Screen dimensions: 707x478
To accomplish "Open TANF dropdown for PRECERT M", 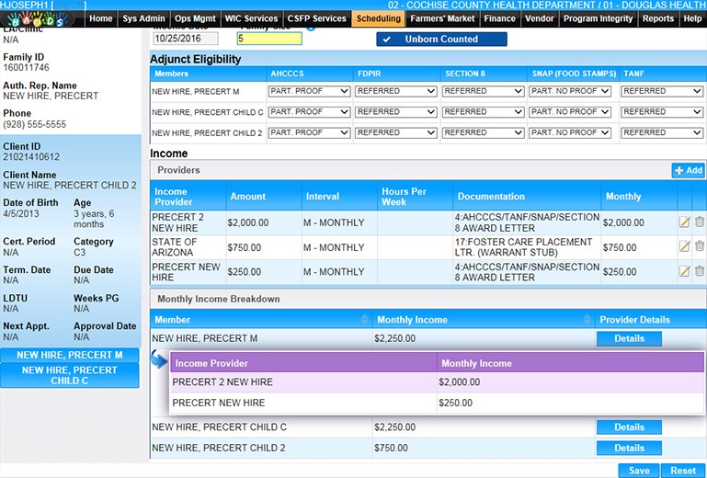I will coord(662,91).
